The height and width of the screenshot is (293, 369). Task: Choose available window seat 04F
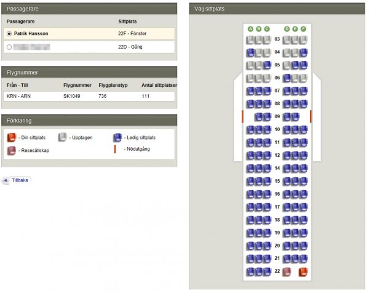point(303,52)
